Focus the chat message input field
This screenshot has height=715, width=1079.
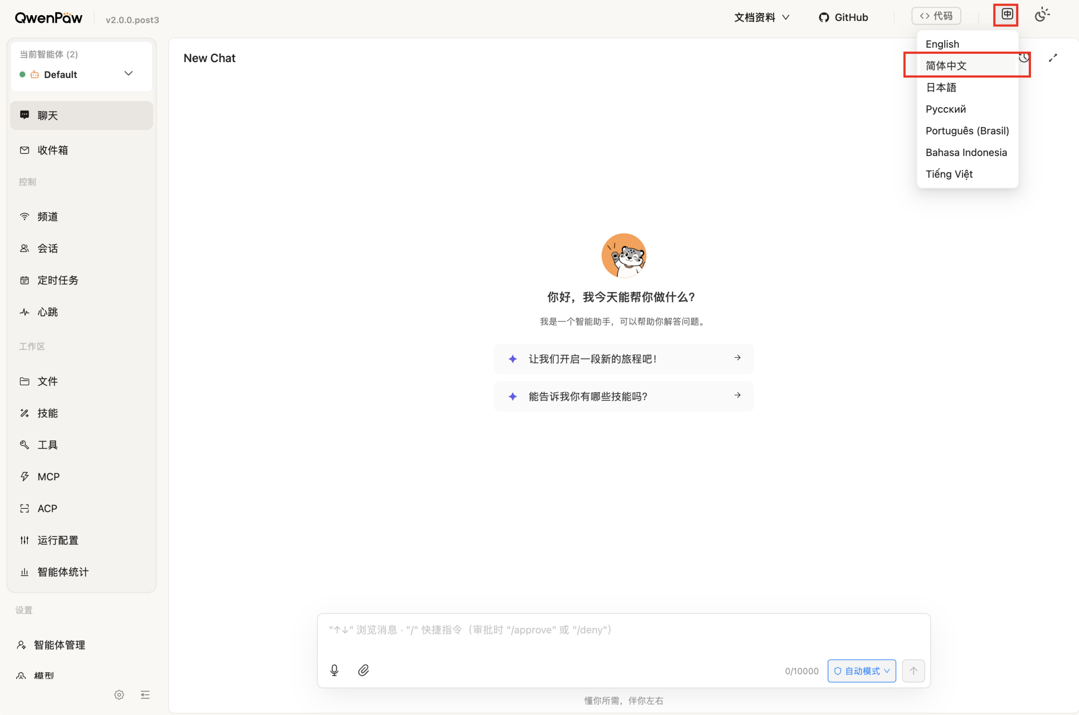(x=624, y=631)
